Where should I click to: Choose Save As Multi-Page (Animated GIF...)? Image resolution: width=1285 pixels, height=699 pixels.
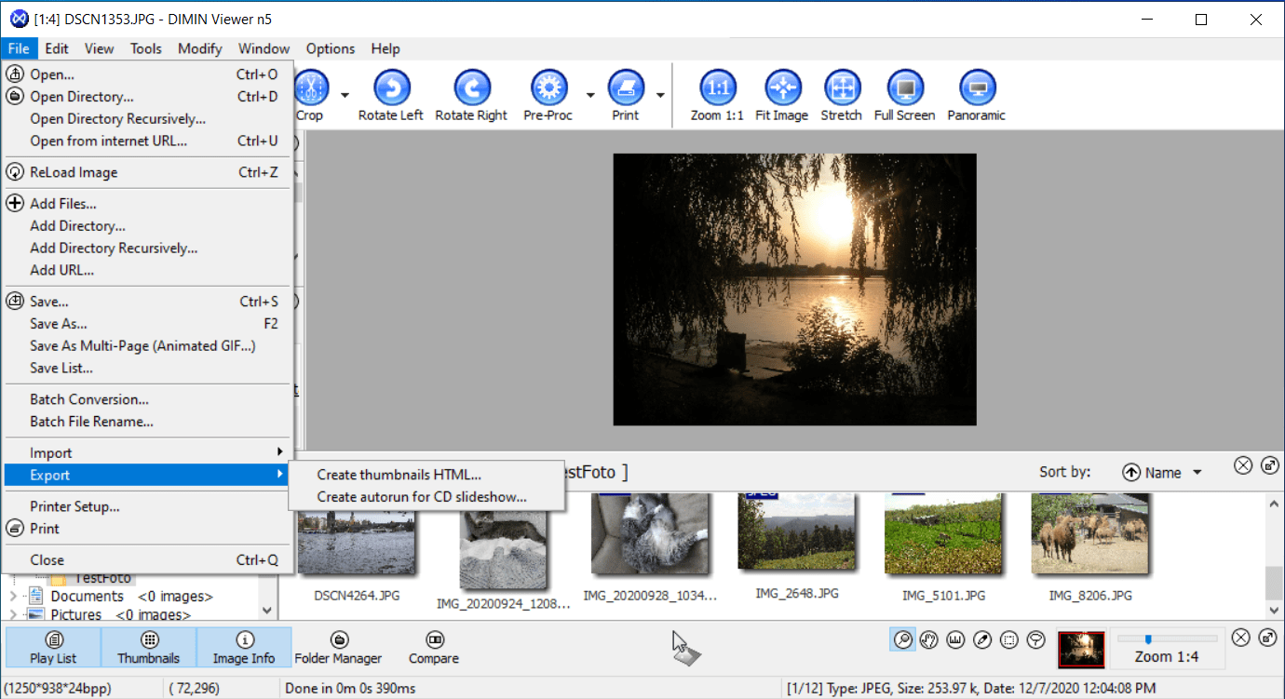tap(148, 346)
